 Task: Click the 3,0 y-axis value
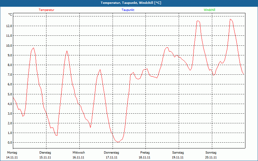[x=10, y=114]
